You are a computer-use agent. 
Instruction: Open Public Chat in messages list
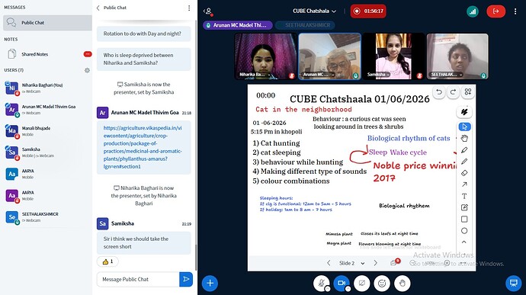[x=47, y=23]
